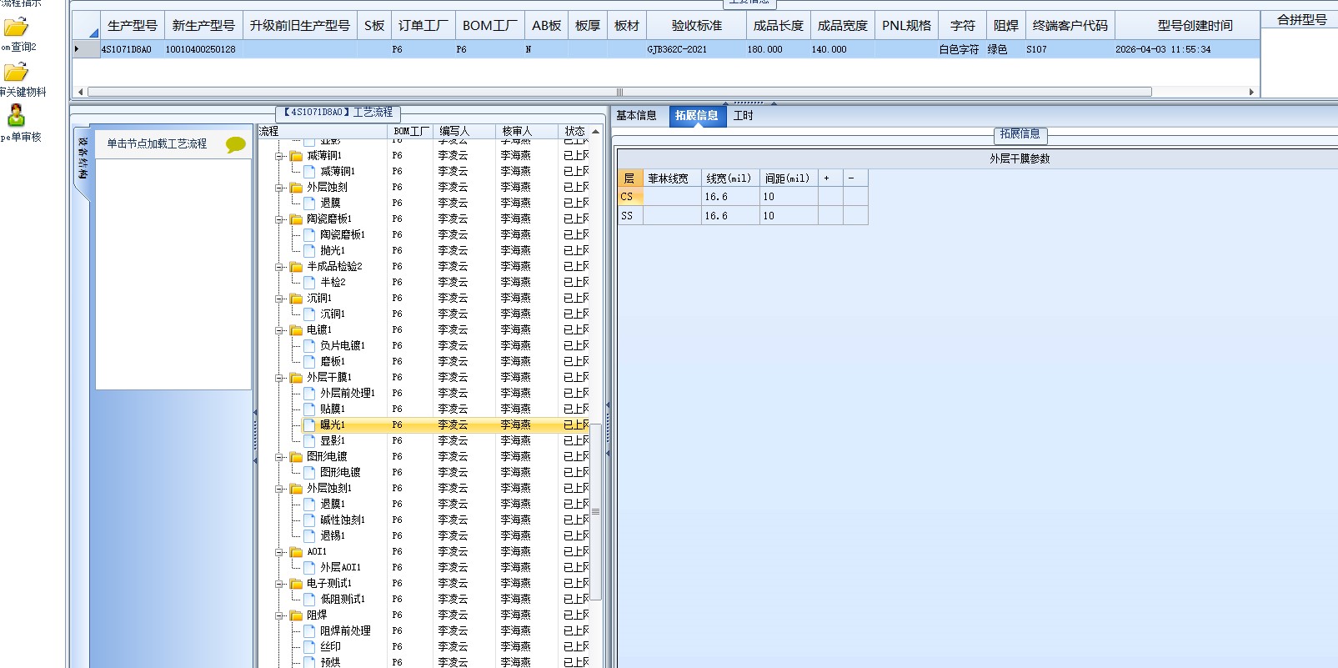Open the pe单审核 user icon
The image size is (1338, 668).
(16, 115)
